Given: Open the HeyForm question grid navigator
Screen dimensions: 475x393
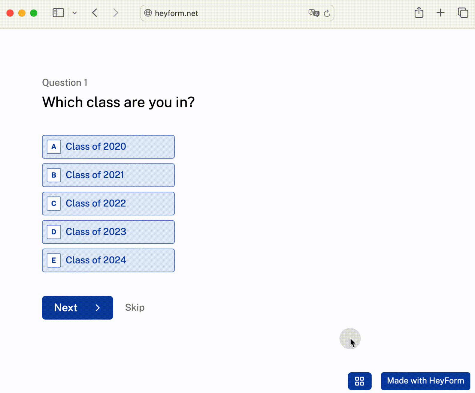Looking at the screenshot, I should tap(359, 381).
